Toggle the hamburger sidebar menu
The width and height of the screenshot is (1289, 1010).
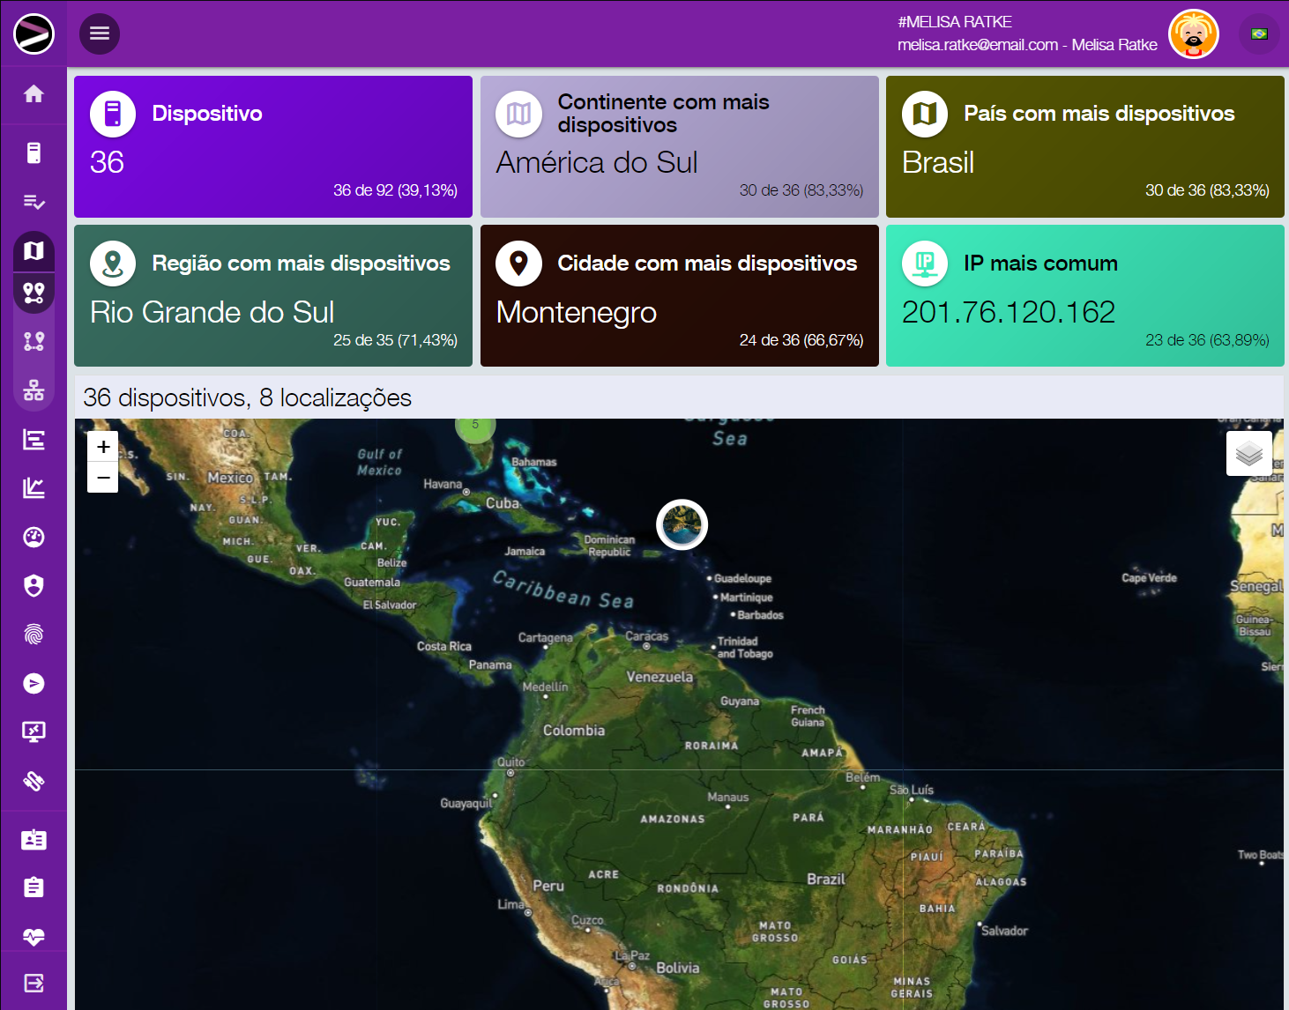(100, 33)
